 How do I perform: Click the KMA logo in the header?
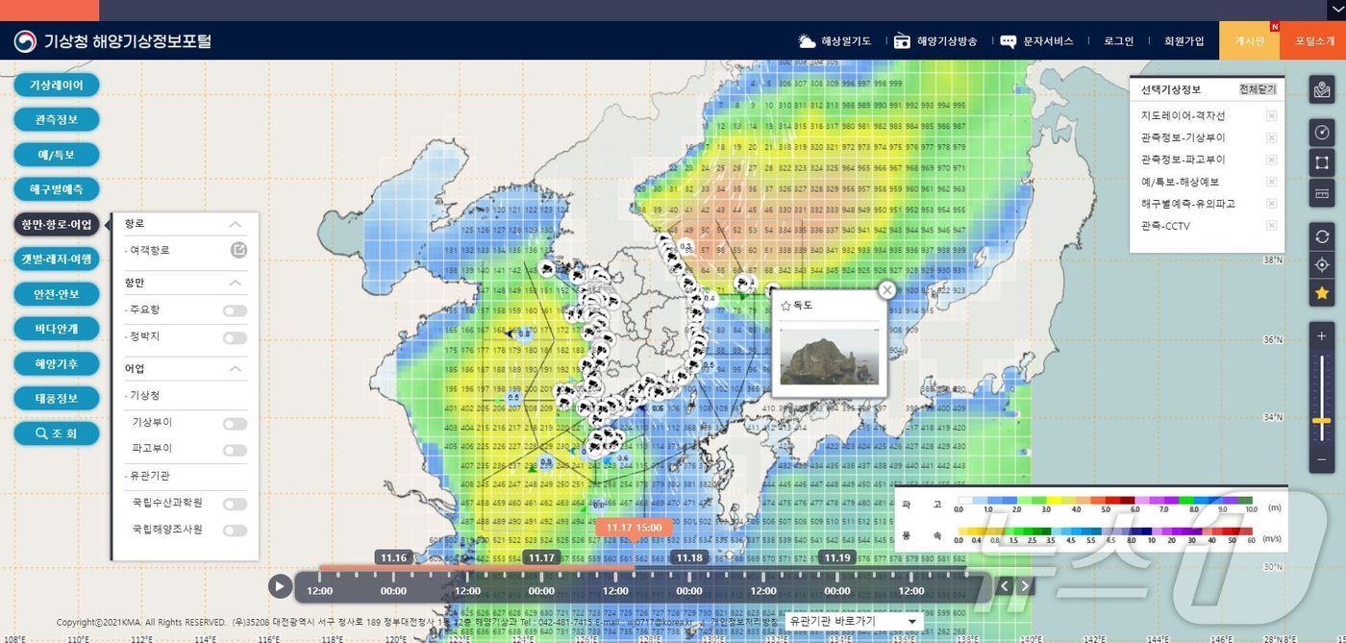[26, 40]
